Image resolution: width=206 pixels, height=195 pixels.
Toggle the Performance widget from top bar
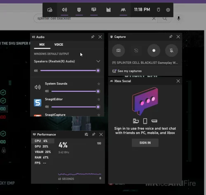[x=94, y=10]
